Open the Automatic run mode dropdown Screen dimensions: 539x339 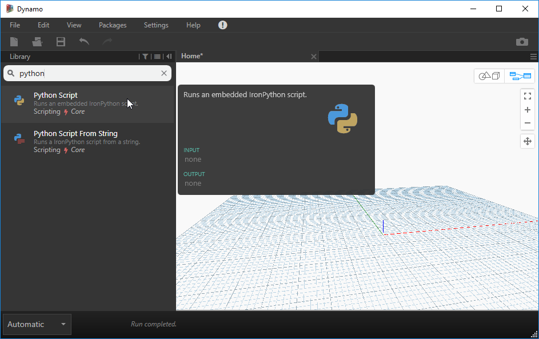coord(37,324)
